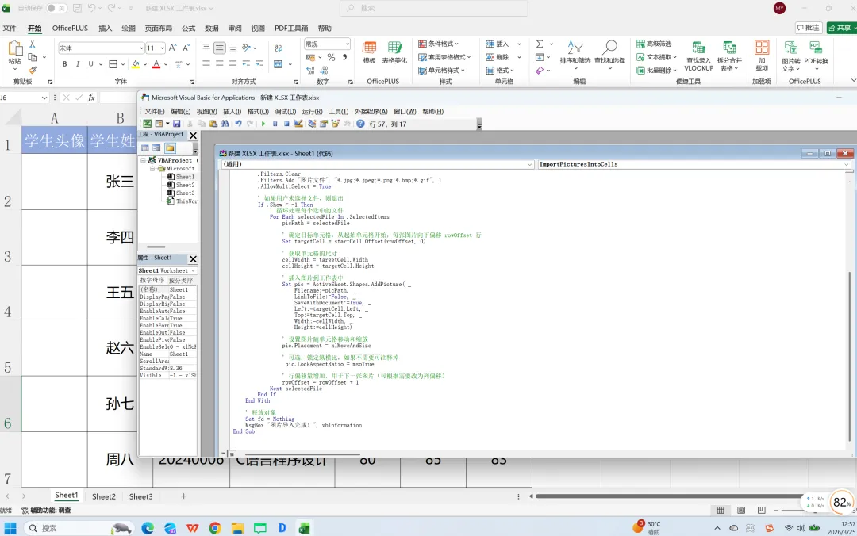Image resolution: width=857 pixels, height=536 pixels.
Task: Paste clipboard icon in VBA toolbar
Action: tap(213, 124)
